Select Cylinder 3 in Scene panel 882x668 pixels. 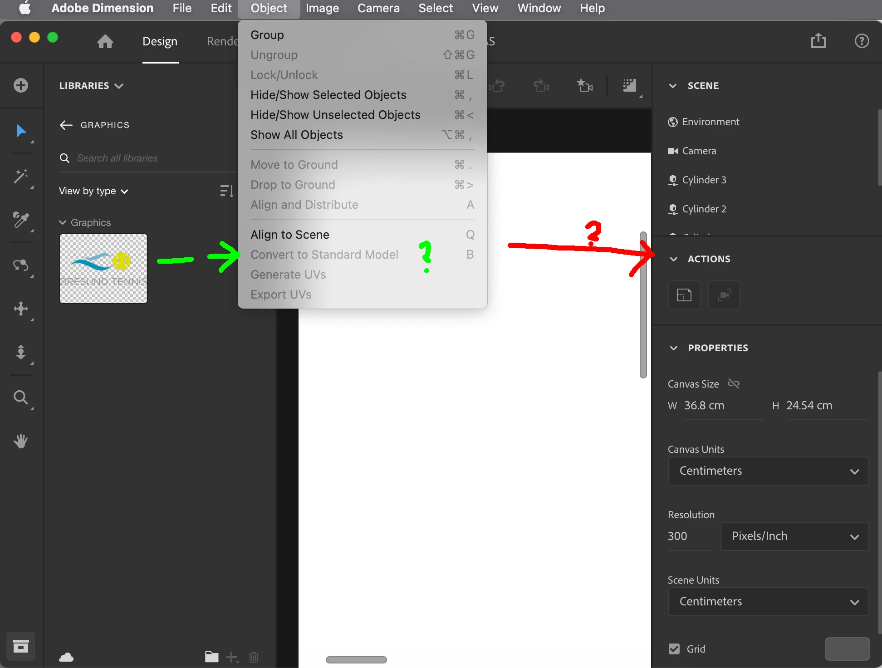704,180
